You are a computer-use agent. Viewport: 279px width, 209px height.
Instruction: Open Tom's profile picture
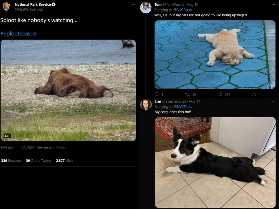coord(146,8)
